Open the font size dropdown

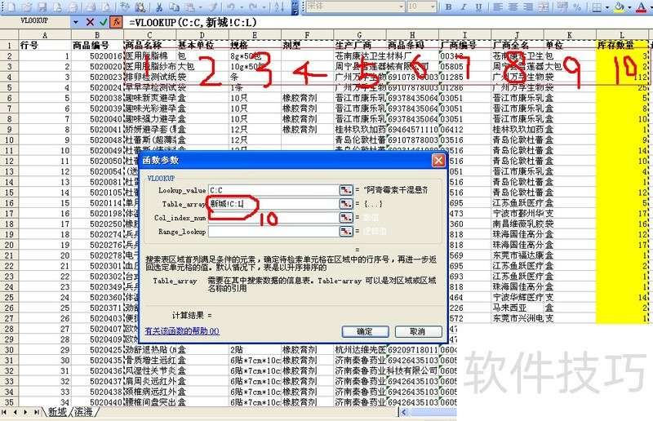click(433, 7)
